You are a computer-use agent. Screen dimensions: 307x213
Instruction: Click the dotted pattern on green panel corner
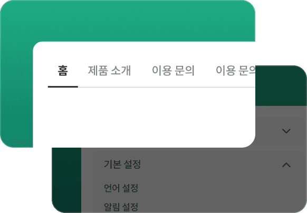(x=19, y=143)
